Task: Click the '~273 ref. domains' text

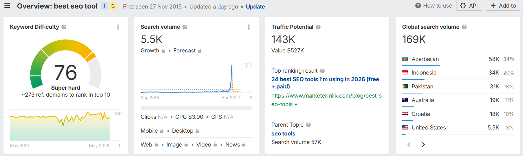Action: click(x=66, y=95)
